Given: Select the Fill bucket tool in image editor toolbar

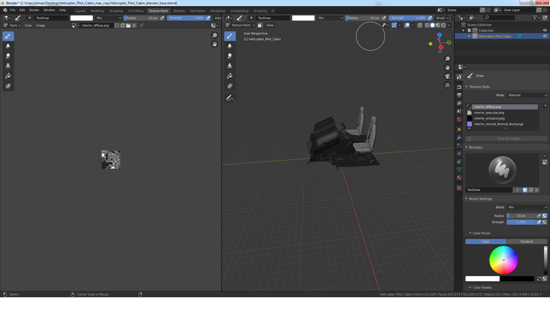Looking at the screenshot, I should (8, 76).
